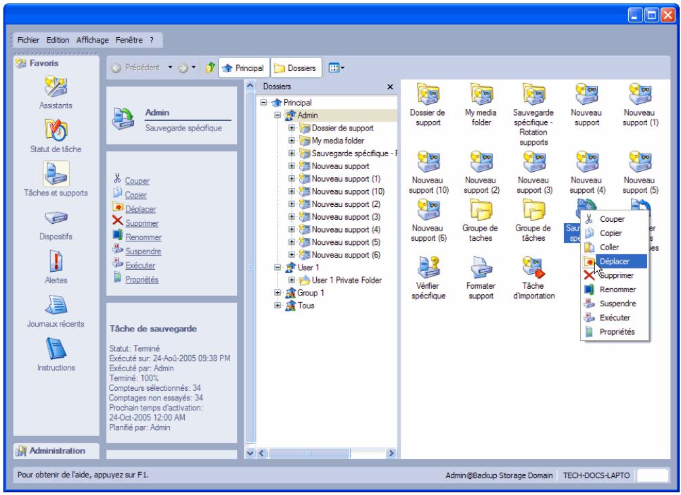Choose Suspendre in context menu
Screen dimensions: 681x495
click(x=615, y=303)
